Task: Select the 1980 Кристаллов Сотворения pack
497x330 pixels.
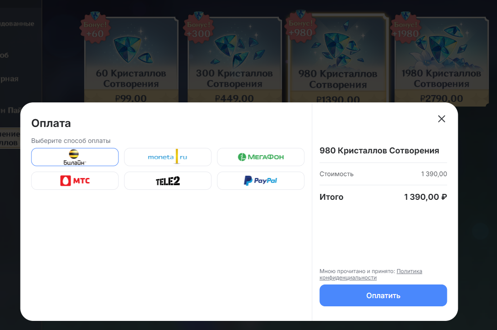Action: (441, 61)
